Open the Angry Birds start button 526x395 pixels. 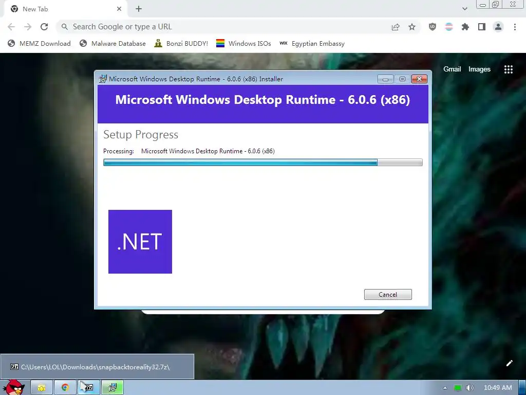(x=14, y=387)
